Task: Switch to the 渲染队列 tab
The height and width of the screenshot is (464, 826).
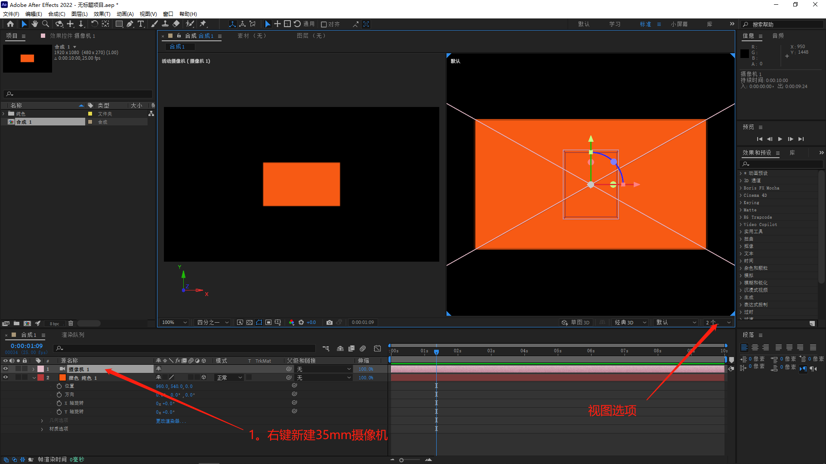Action: coord(73,335)
